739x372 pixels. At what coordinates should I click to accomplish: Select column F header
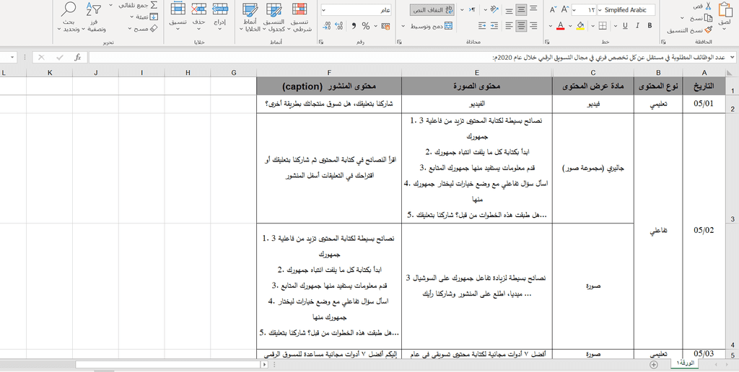pos(329,73)
